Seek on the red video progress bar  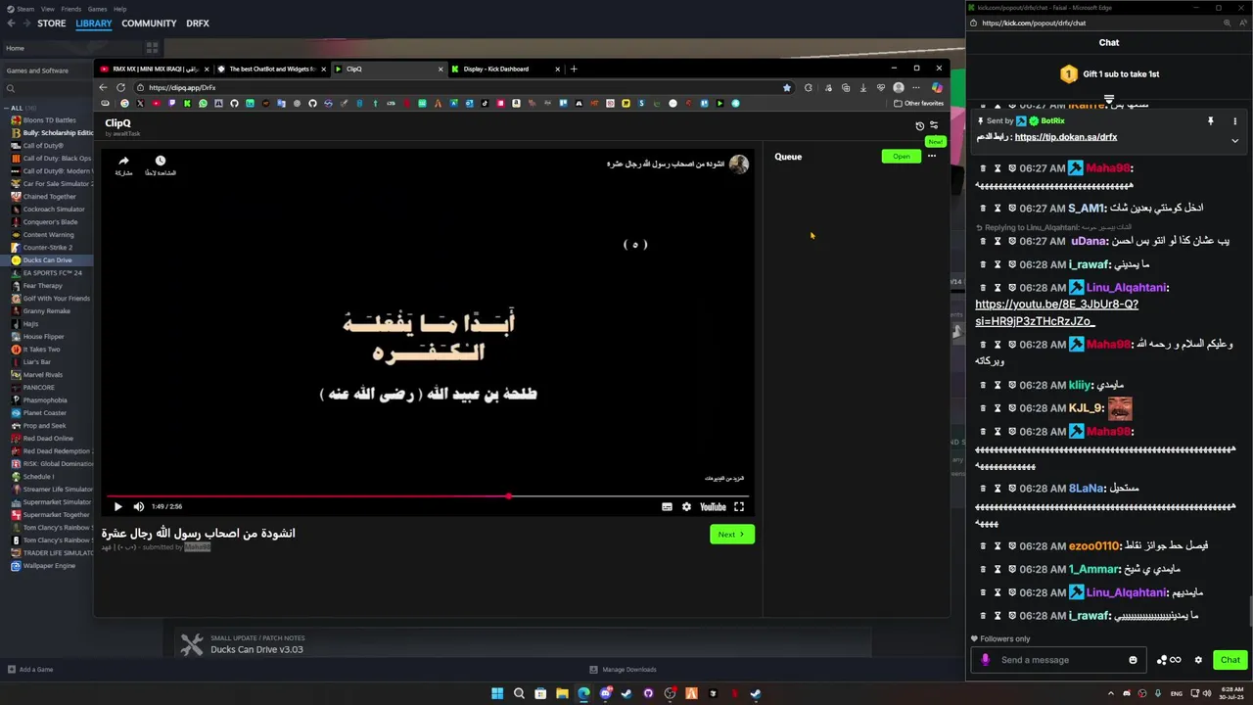[x=426, y=496]
